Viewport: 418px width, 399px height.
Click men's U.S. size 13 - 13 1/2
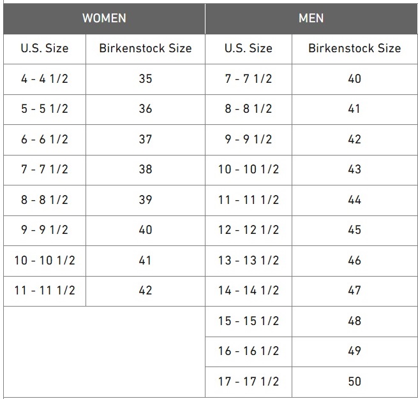[248, 260]
